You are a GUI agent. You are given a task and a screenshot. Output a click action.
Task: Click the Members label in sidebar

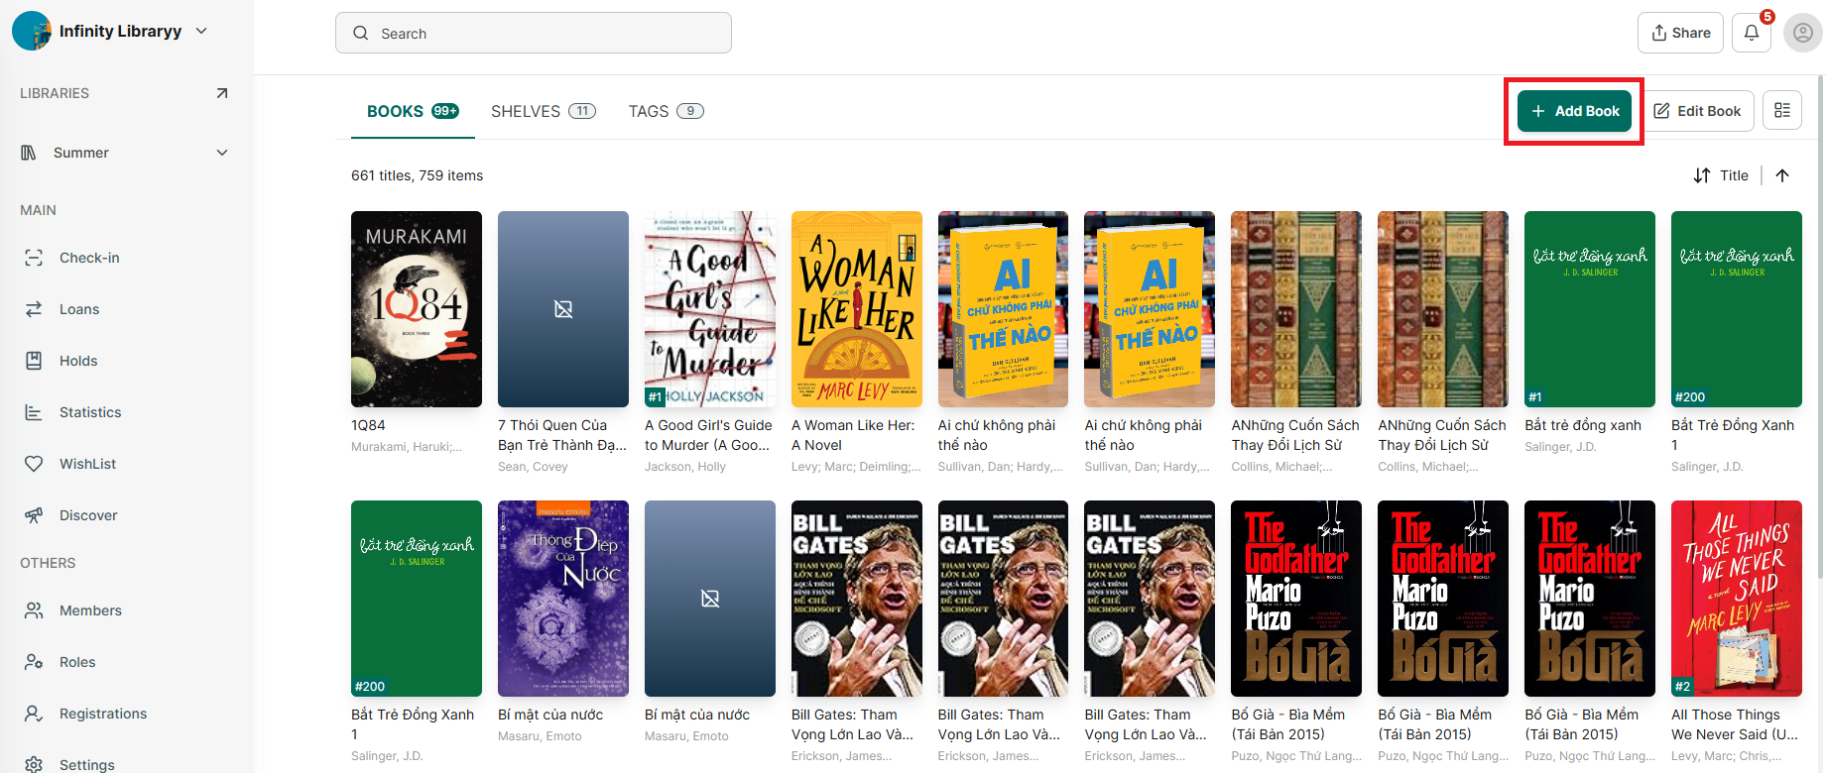tap(90, 610)
